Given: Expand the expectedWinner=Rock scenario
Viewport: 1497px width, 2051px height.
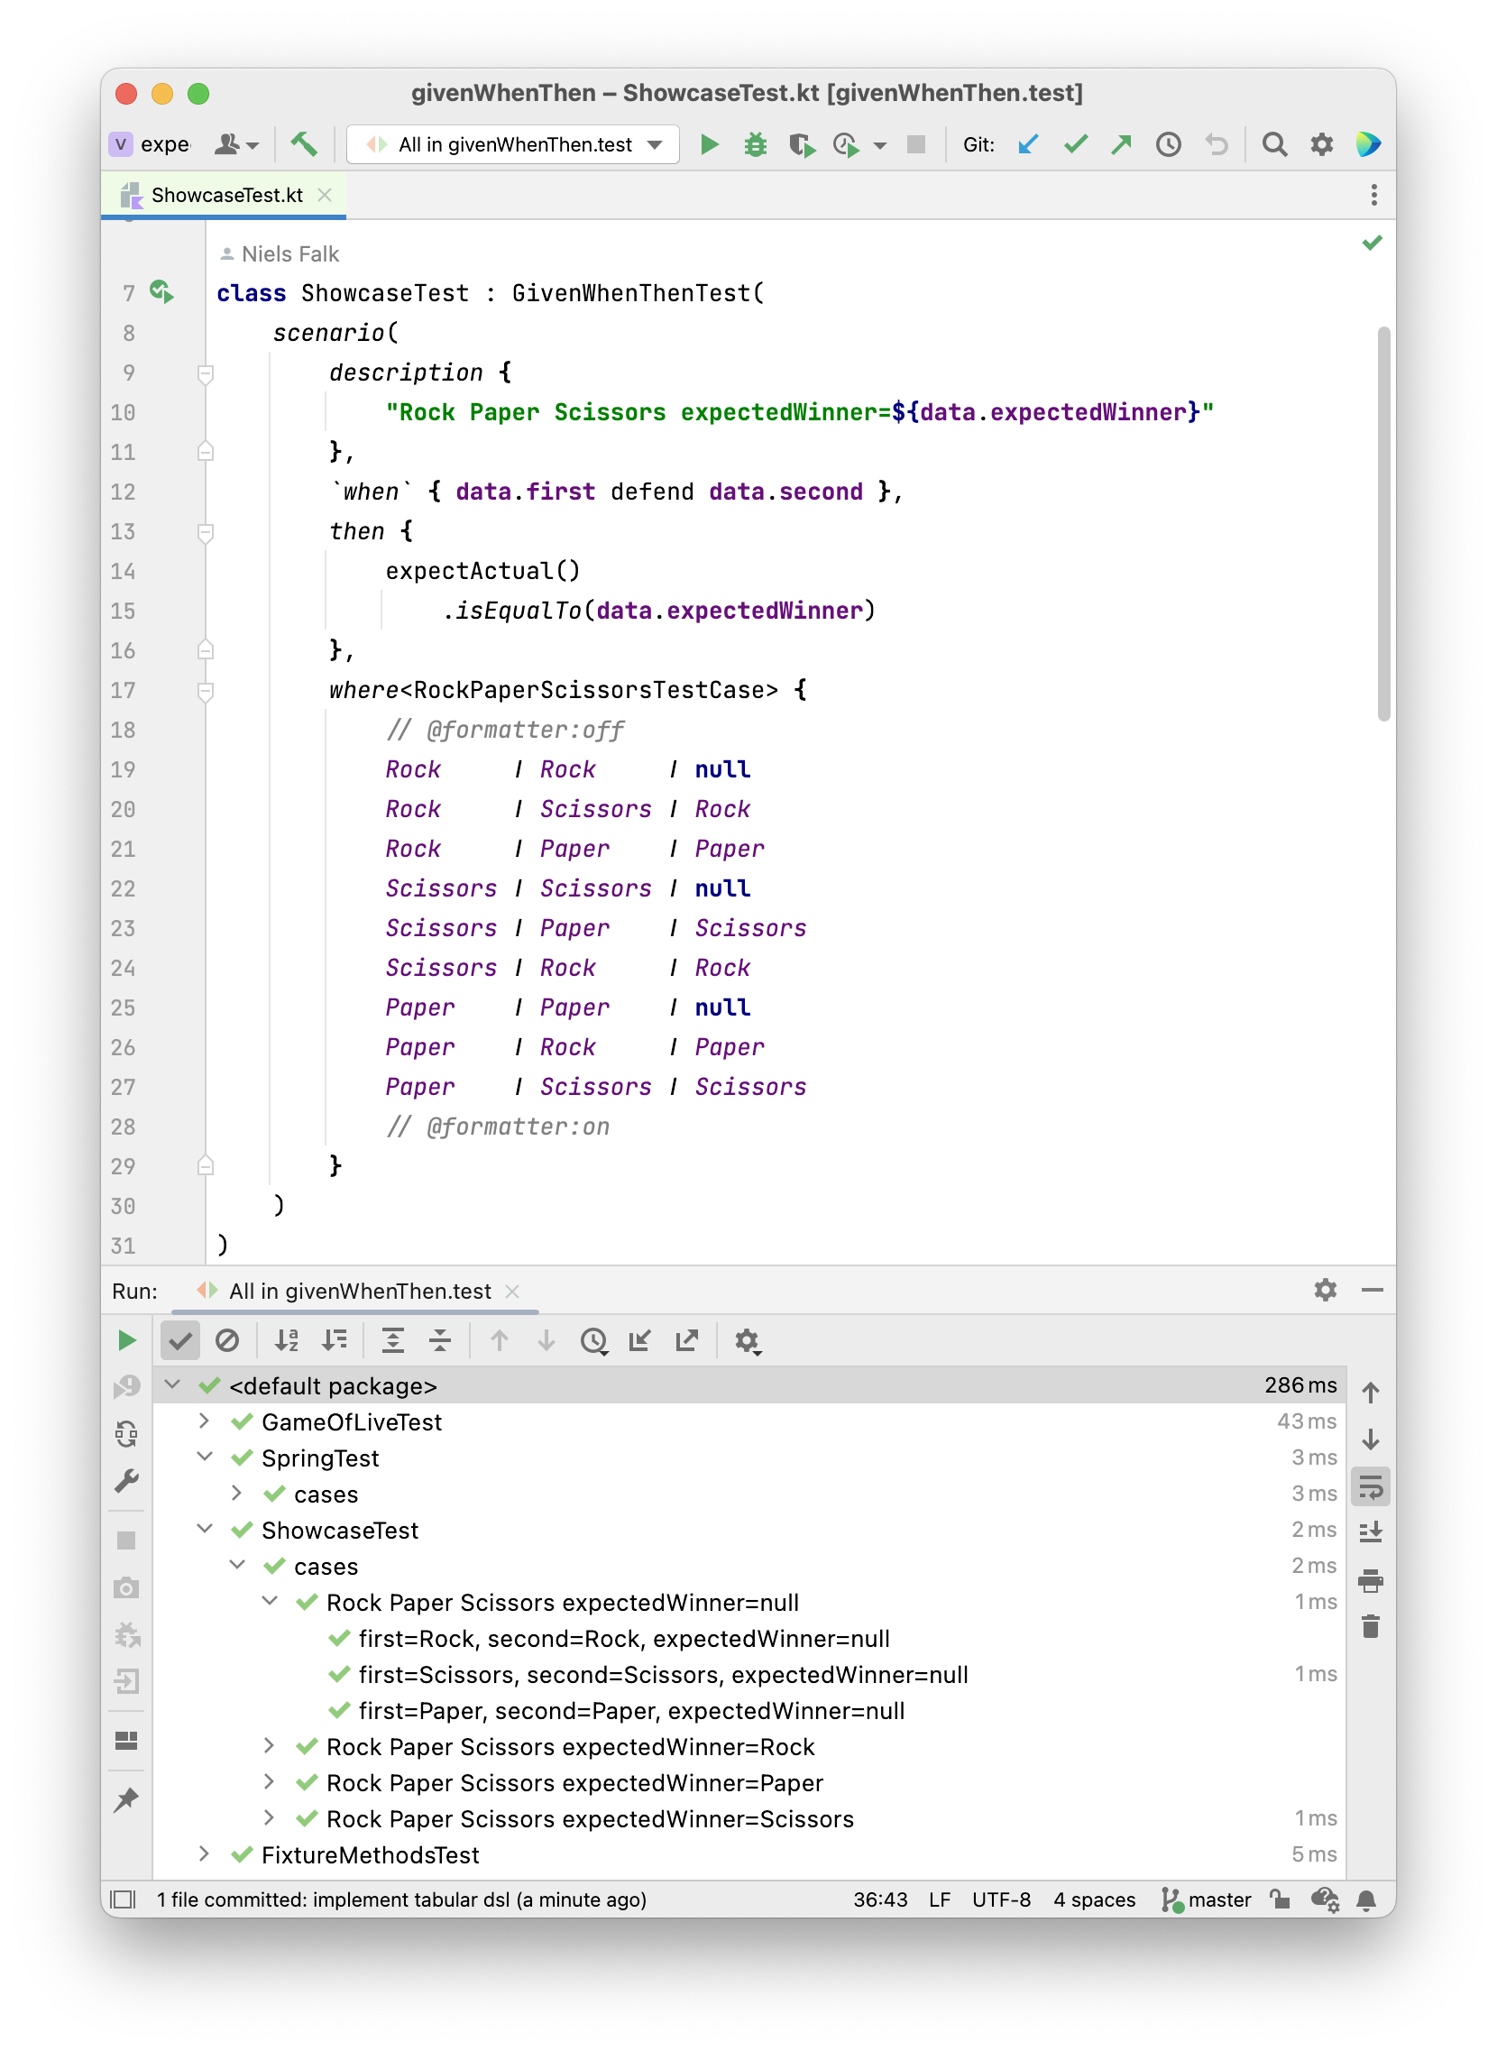Looking at the screenshot, I should (270, 1746).
